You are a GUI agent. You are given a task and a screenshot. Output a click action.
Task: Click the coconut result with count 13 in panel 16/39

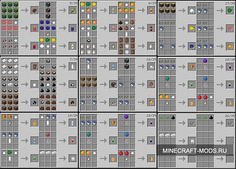pos(151,84)
